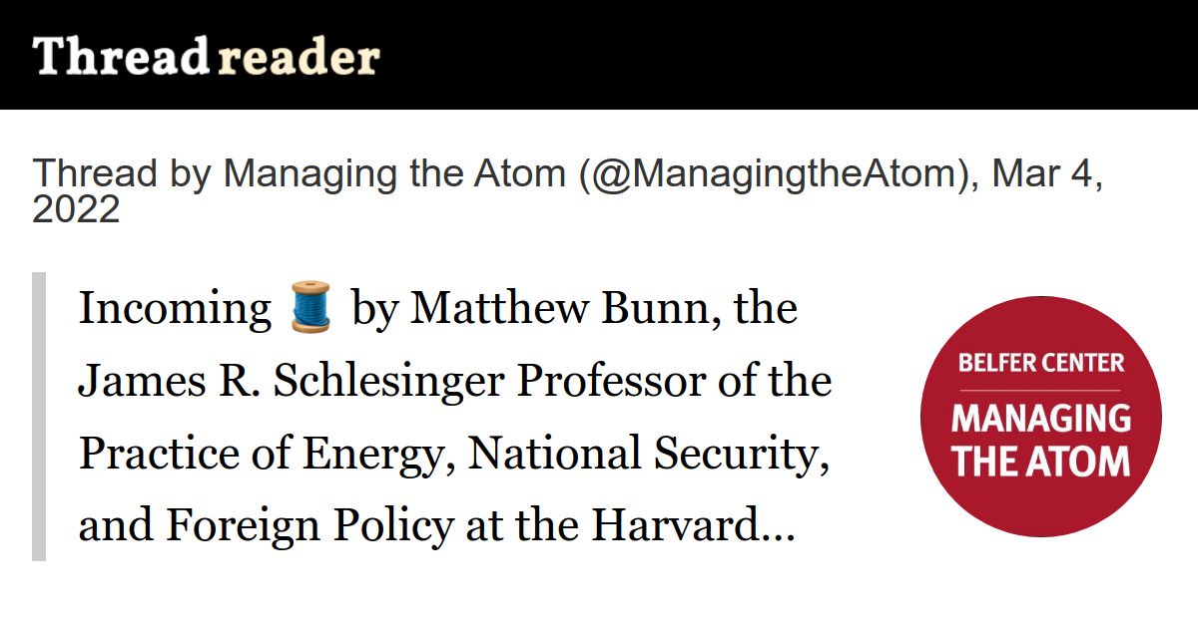
Task: Click the word 'Thread' in the header logo
Action: (120, 57)
